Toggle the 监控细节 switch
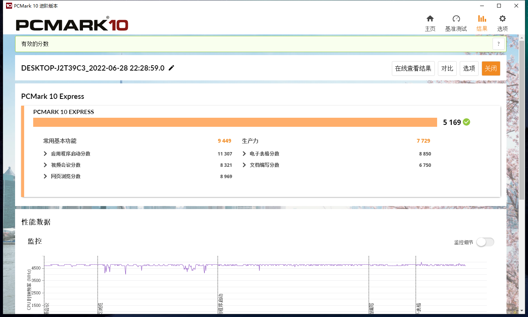Screen dimensions: 528x317 [485, 242]
